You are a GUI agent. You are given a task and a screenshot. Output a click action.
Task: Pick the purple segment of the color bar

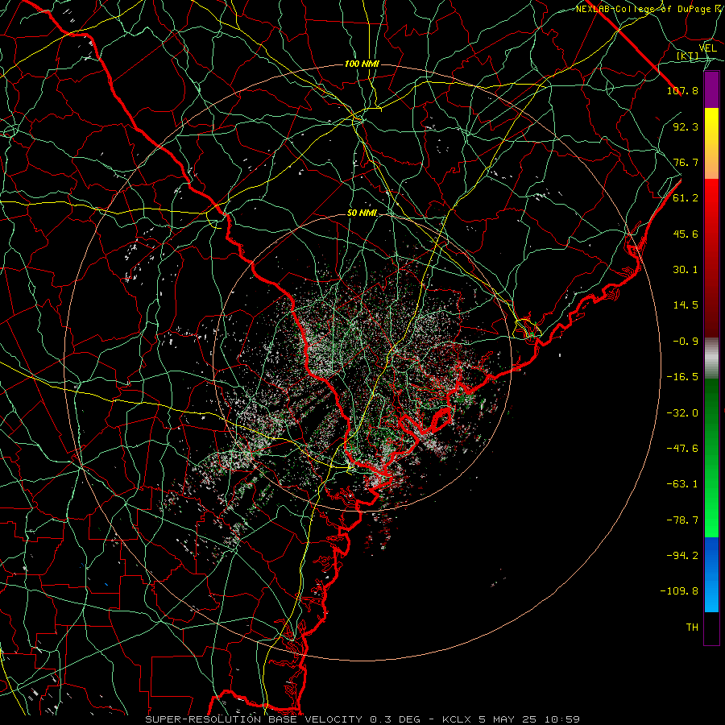tap(711, 89)
